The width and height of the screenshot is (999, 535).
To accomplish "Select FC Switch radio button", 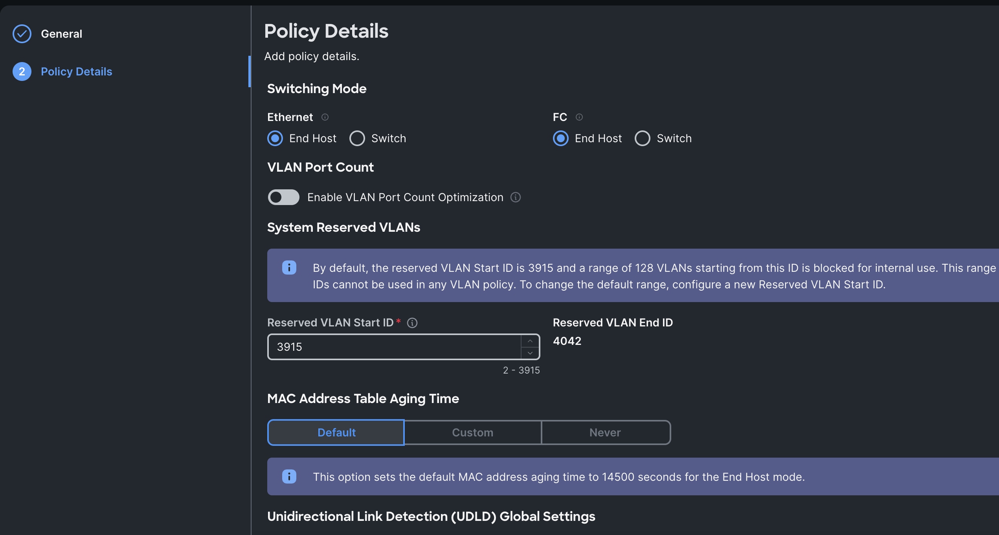I will (643, 138).
